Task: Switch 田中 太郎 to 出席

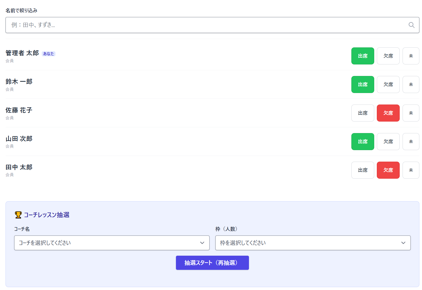Action: (x=362, y=170)
